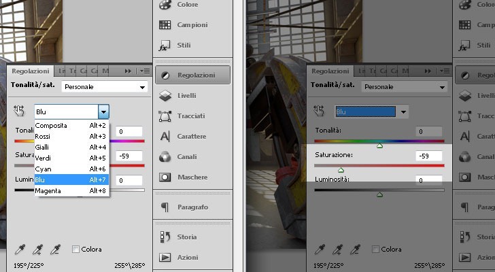Click the Saturazione -59 field, right panel
The width and height of the screenshot is (495, 272).
[x=429, y=156]
